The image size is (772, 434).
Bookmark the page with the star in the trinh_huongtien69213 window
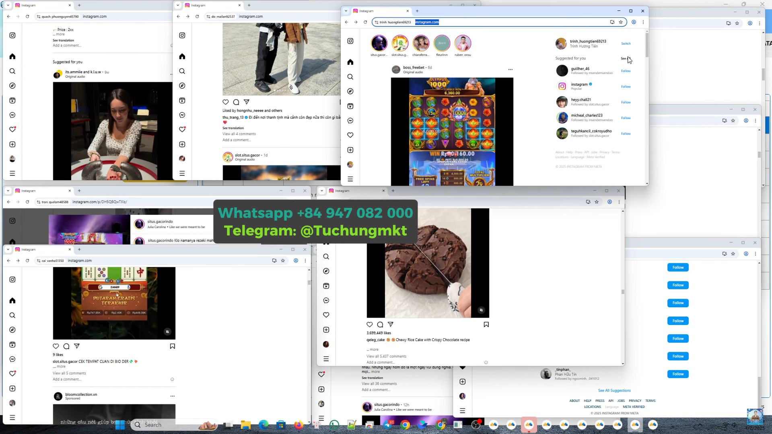[621, 22]
